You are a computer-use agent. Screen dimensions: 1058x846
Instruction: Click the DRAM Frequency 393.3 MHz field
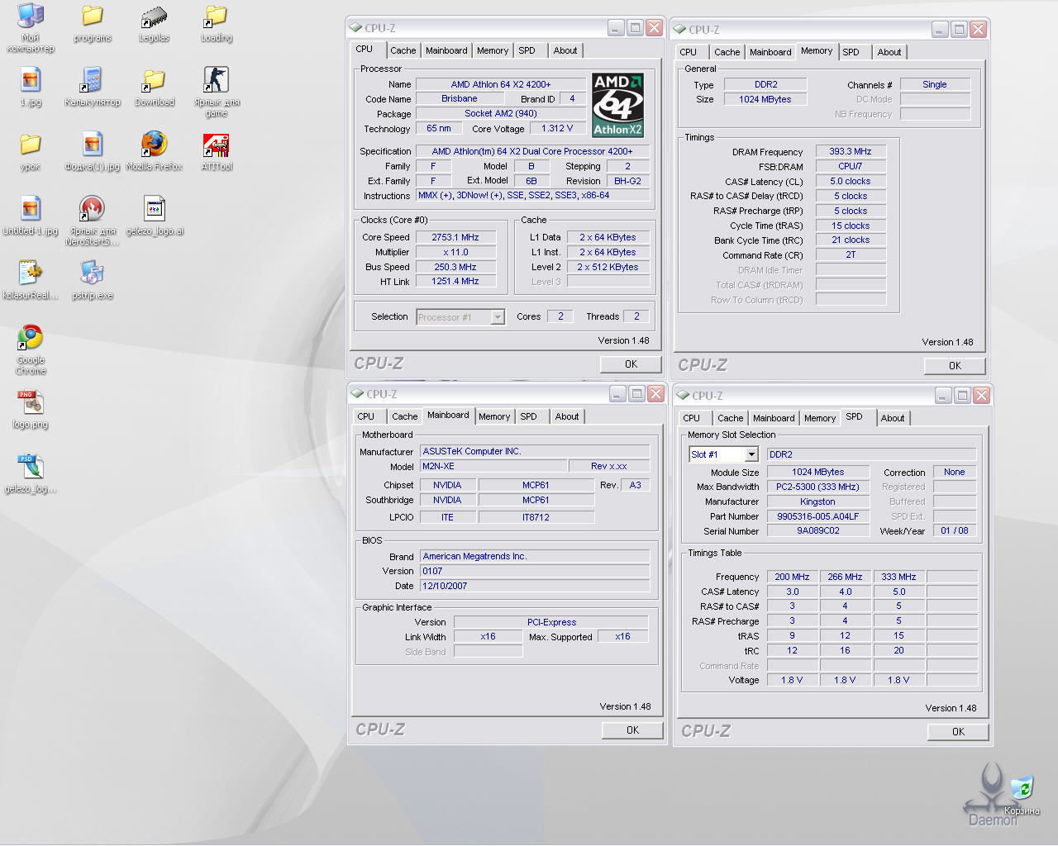point(851,152)
